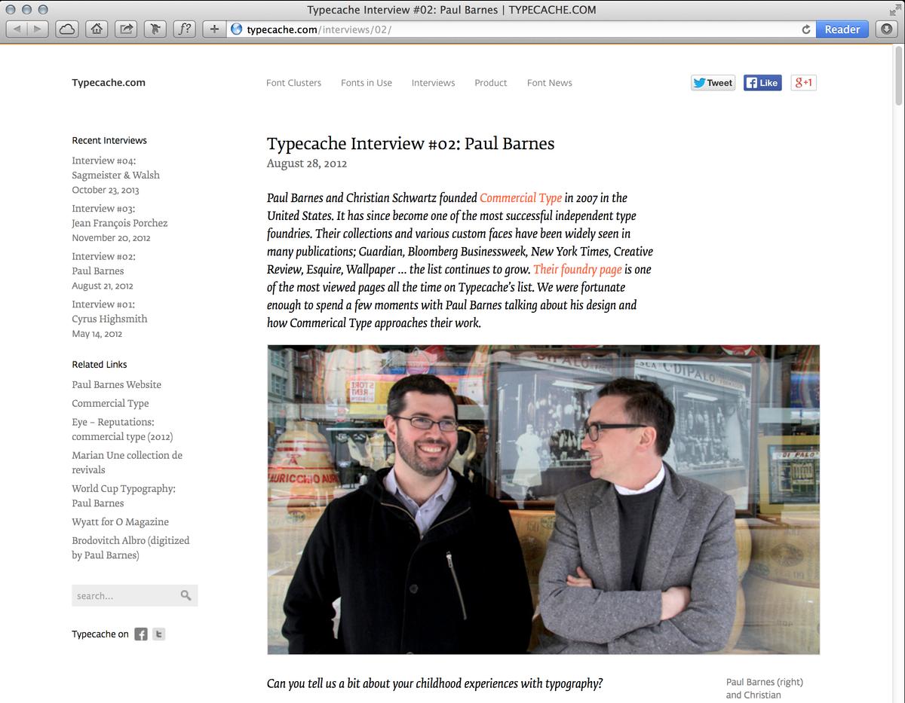Open Fonts in Use section

[367, 83]
